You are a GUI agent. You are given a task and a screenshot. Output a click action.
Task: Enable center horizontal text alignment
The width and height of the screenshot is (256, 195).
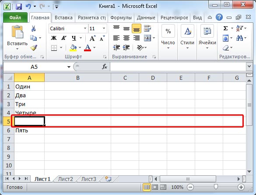point(126,38)
